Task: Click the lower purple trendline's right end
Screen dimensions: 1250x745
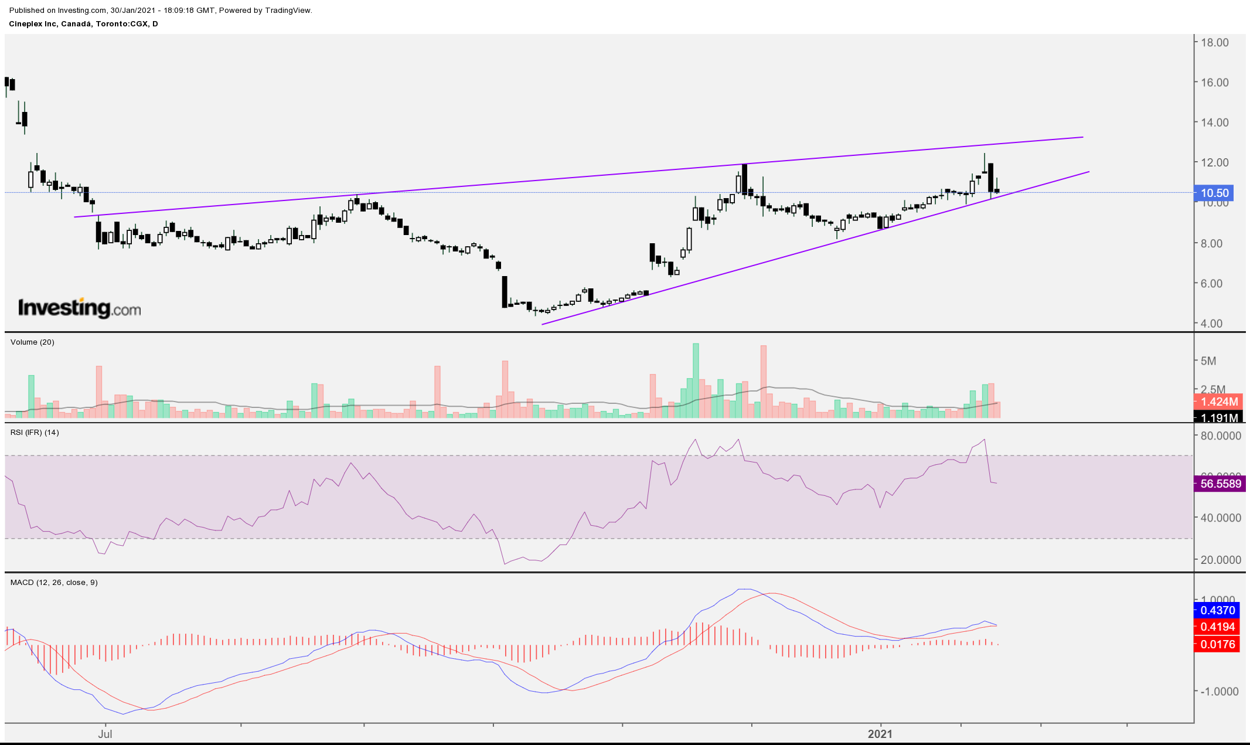Action: coord(1088,172)
